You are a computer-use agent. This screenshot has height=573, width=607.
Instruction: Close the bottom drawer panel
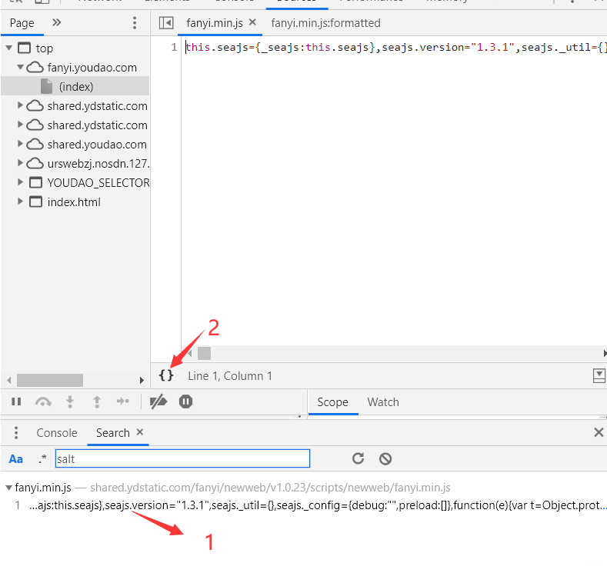pyautogui.click(x=599, y=432)
